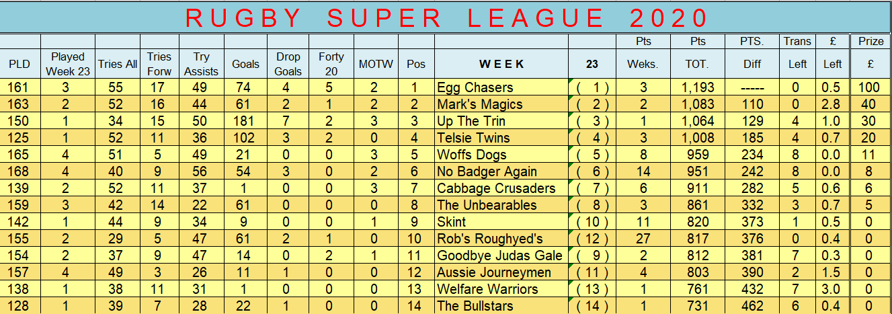Click the 1,193 total points cell
The image size is (892, 314).
(698, 87)
